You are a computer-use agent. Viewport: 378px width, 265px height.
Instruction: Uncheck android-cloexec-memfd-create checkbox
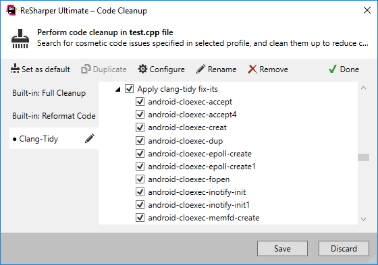[x=140, y=218]
